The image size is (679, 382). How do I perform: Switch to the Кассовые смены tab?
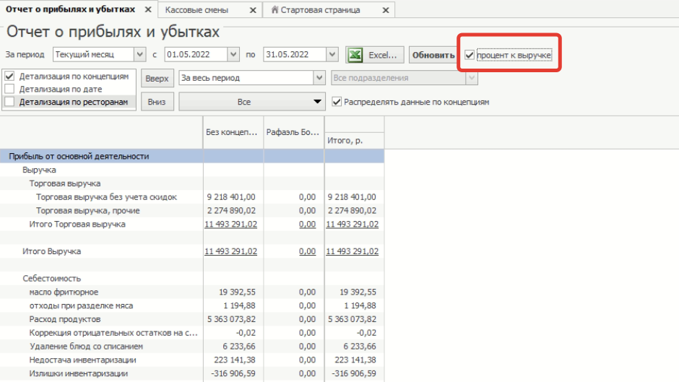click(x=197, y=10)
